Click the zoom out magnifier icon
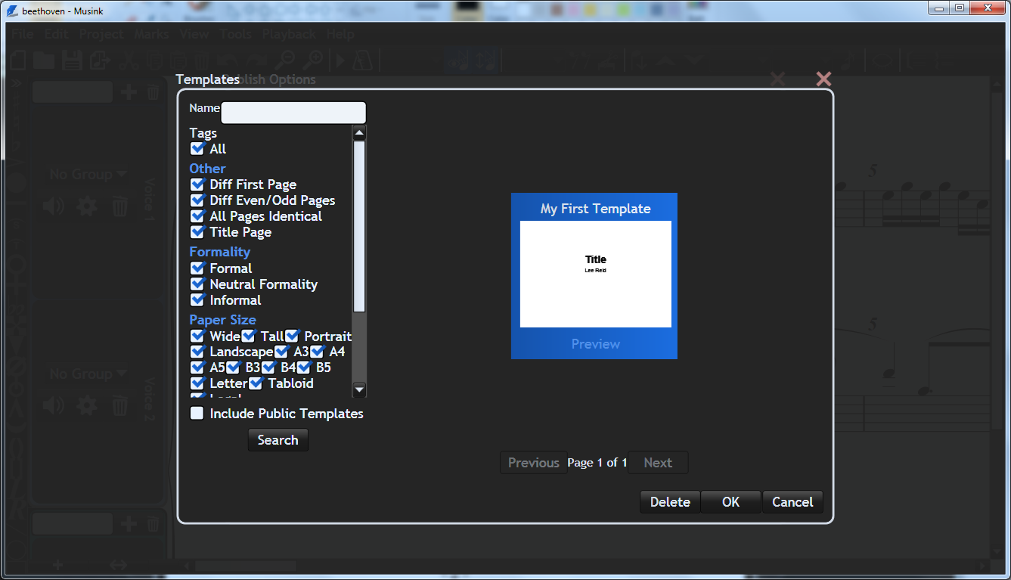This screenshot has width=1011, height=580. coord(284,60)
